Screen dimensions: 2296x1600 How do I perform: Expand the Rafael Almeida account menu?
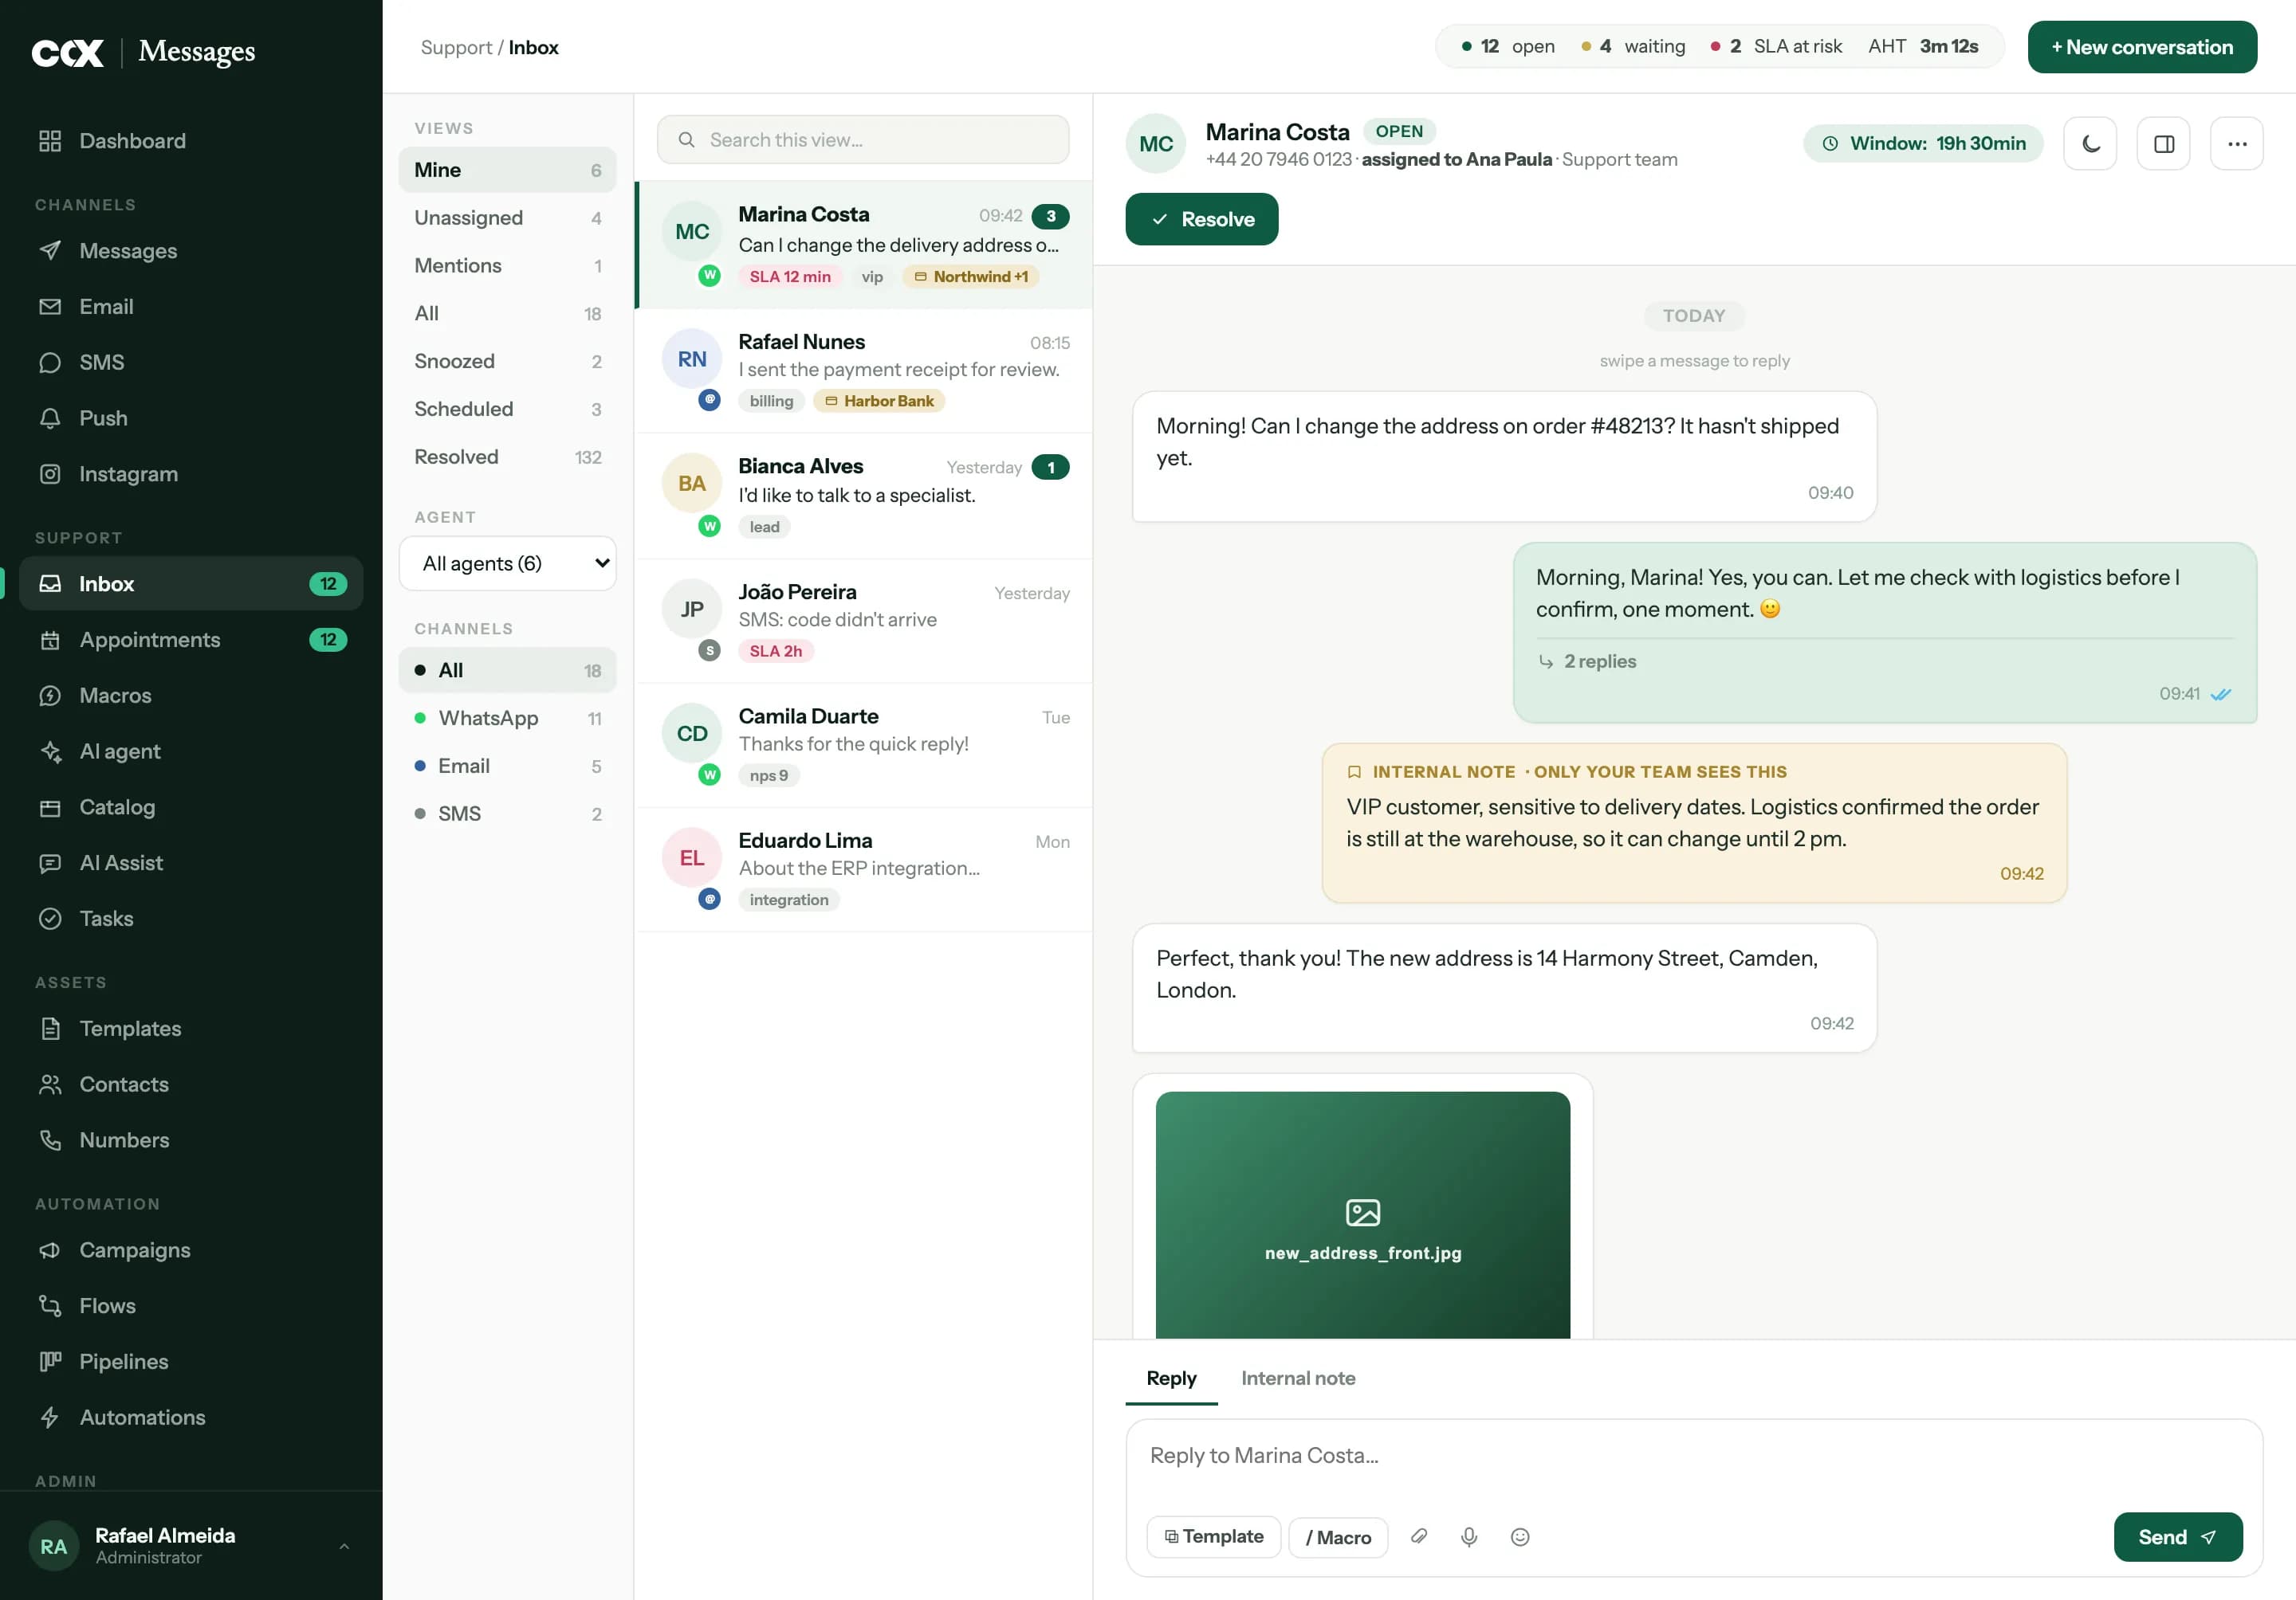click(x=191, y=1546)
